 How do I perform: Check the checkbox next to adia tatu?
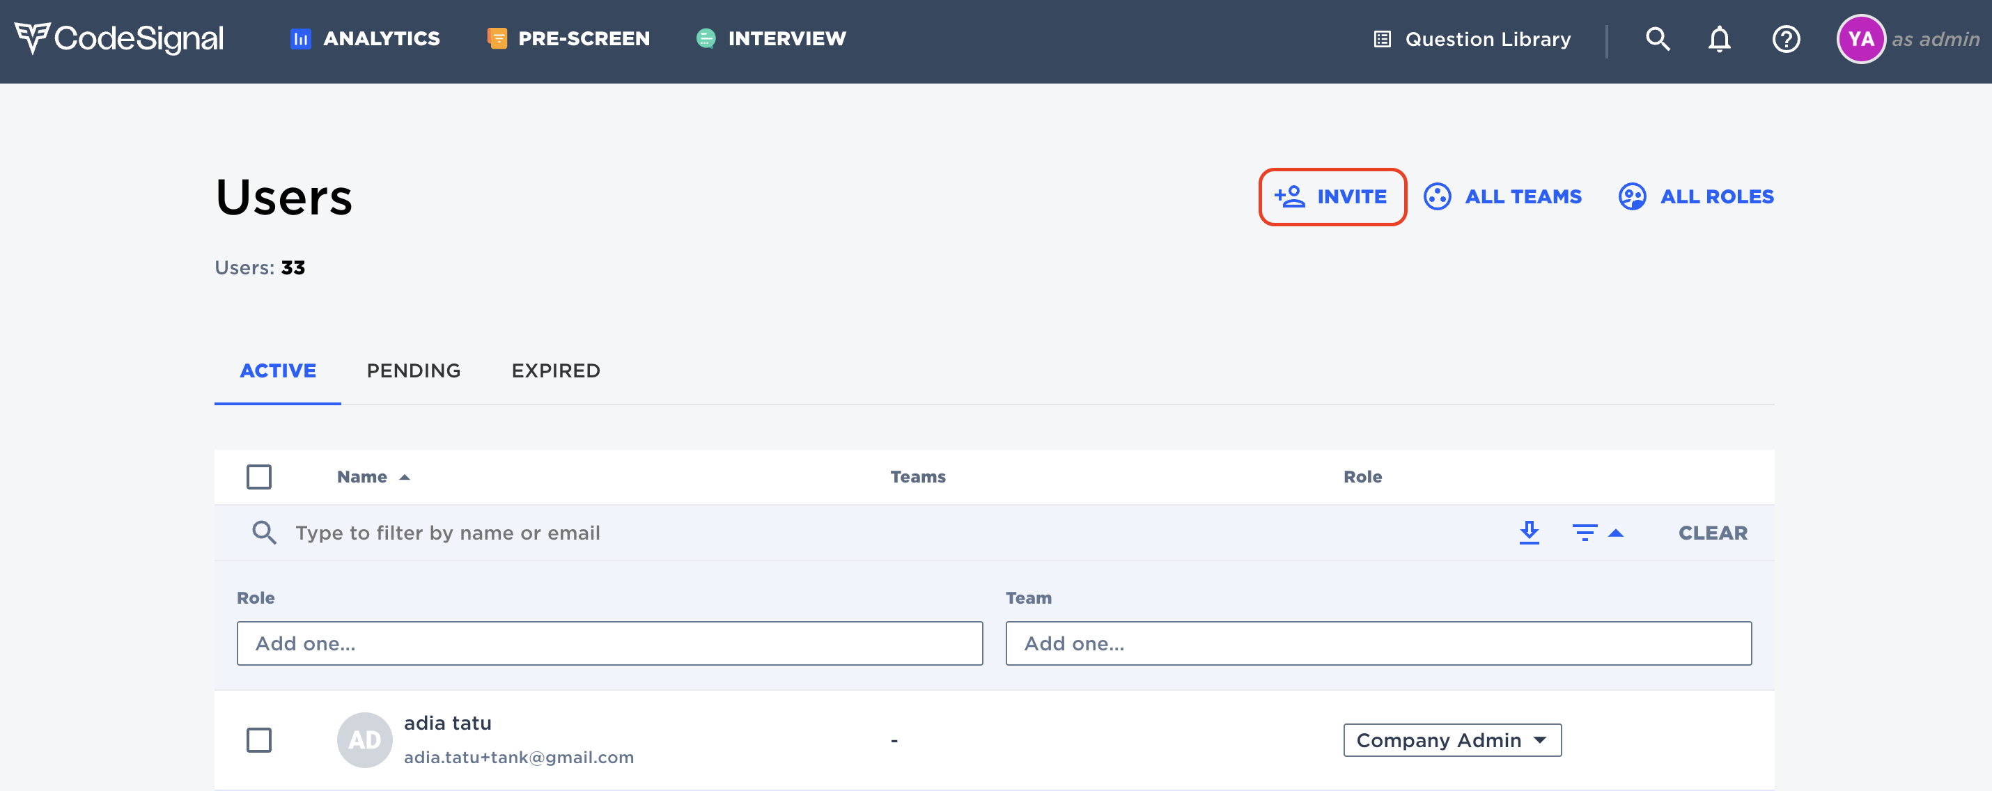259,740
